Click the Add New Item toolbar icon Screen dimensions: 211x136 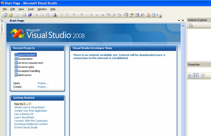point(16,15)
